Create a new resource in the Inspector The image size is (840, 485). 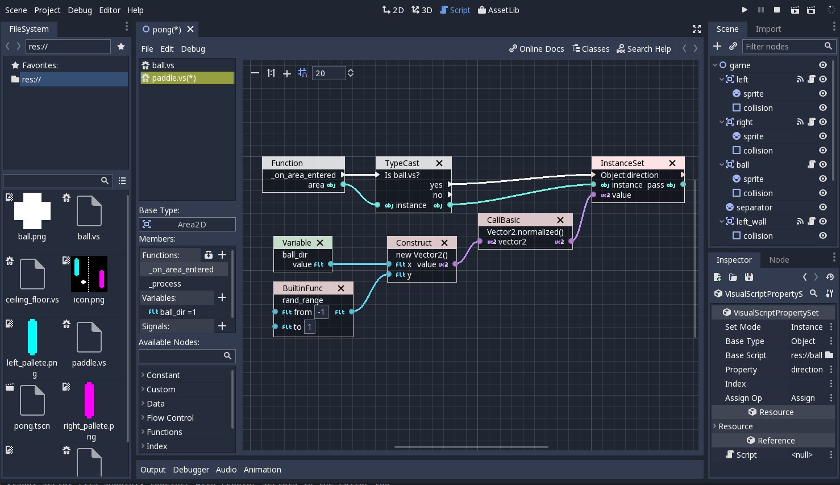pyautogui.click(x=717, y=277)
